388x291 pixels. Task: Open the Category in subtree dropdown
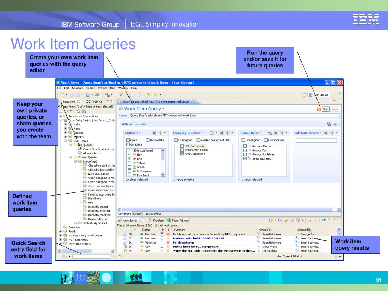pyautogui.click(x=202, y=133)
